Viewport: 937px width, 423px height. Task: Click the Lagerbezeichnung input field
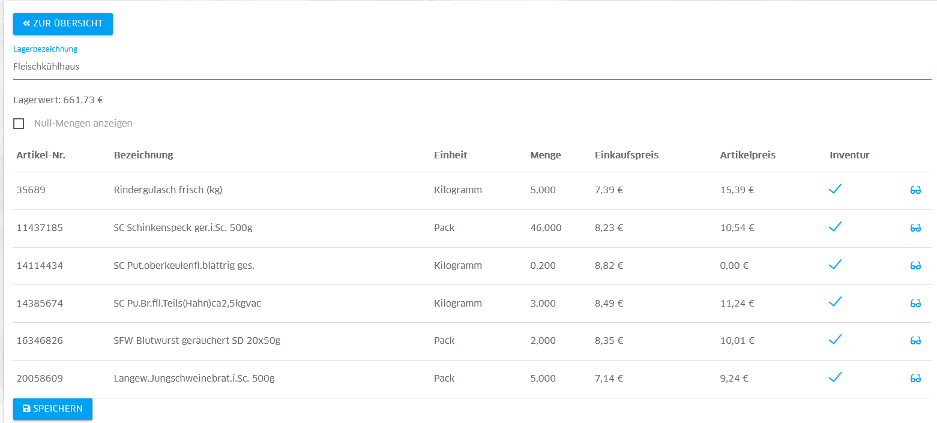coord(472,67)
